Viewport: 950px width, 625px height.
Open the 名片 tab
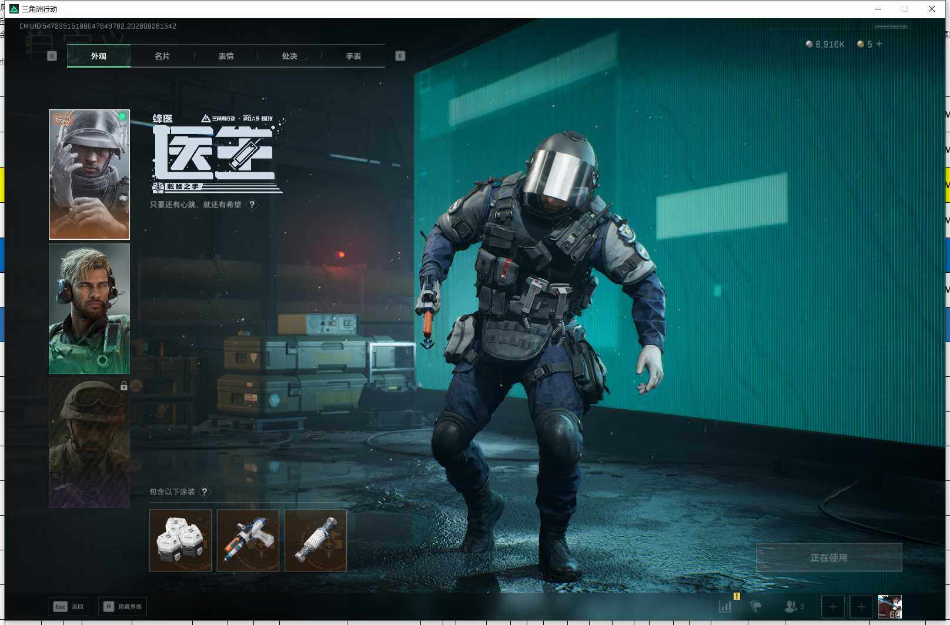pyautogui.click(x=162, y=56)
